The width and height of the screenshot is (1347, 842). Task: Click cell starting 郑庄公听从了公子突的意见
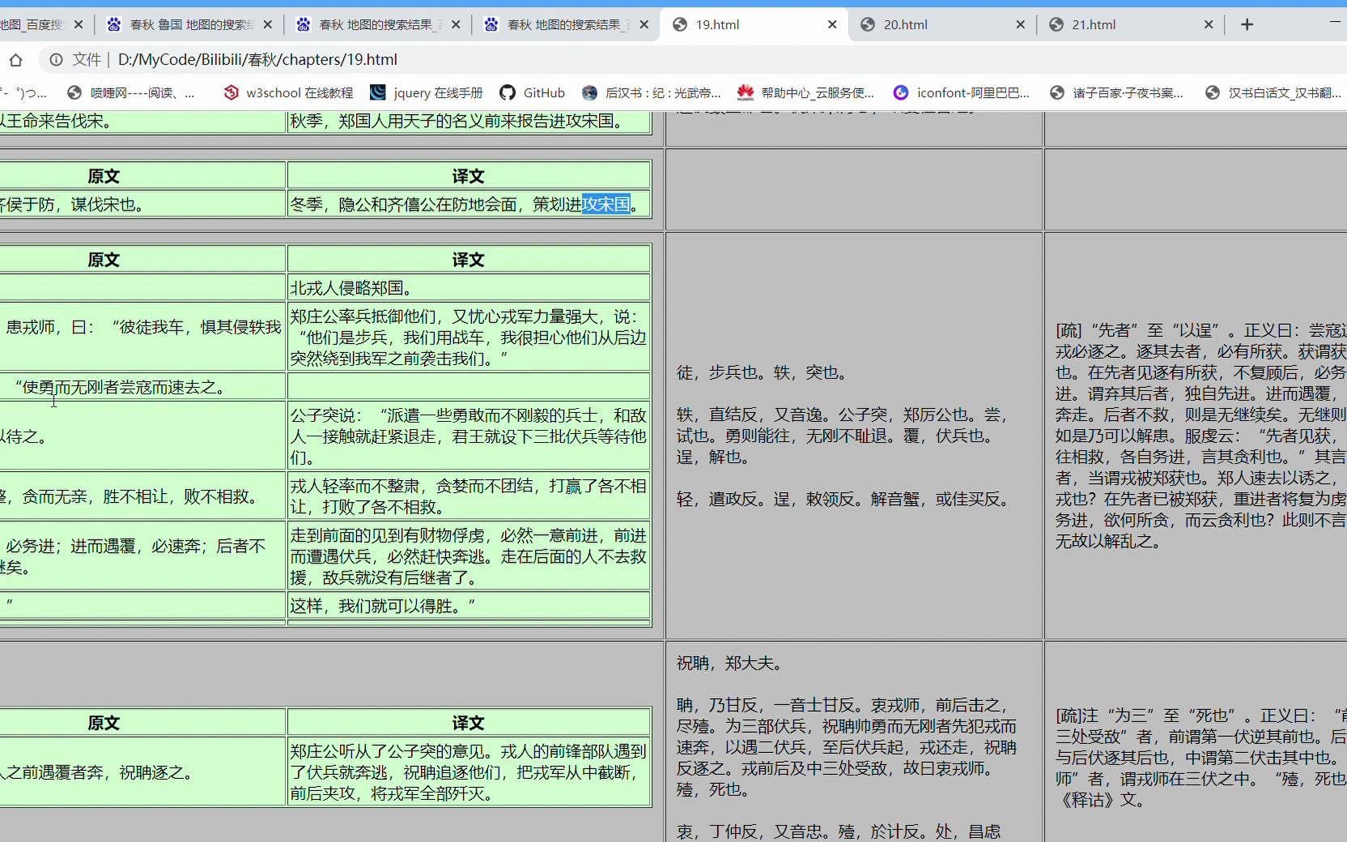click(x=469, y=772)
